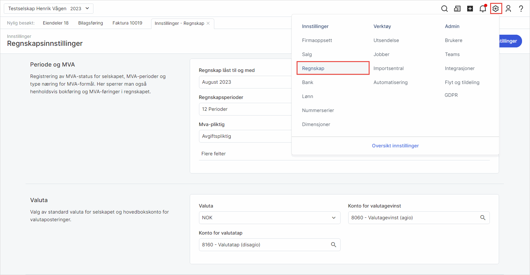
Task: Open the notifications bell
Action: click(x=483, y=9)
